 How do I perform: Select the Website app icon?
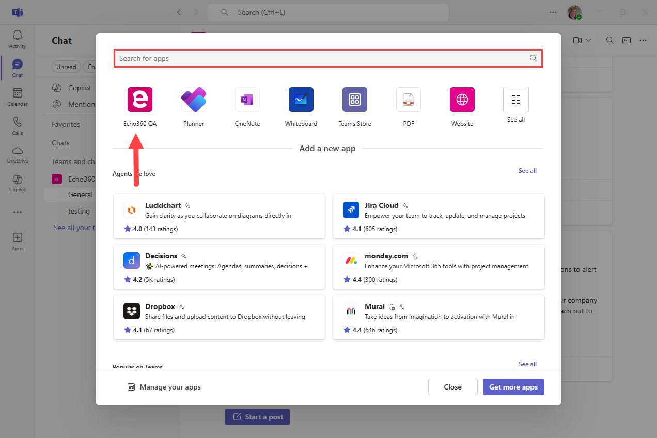click(x=462, y=100)
